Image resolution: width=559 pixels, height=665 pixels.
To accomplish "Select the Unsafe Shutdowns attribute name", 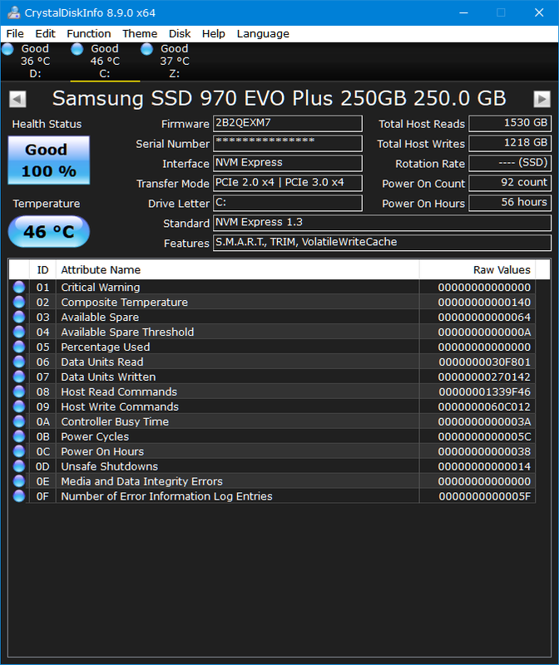I will coord(110,466).
